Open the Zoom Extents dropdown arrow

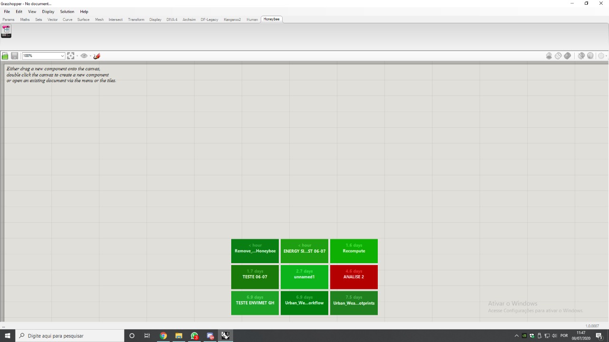[77, 56]
